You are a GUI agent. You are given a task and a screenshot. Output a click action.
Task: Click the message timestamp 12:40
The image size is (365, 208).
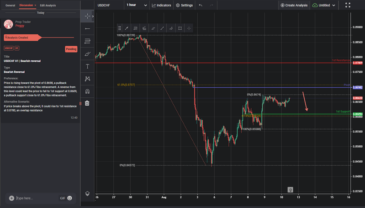[74, 117]
